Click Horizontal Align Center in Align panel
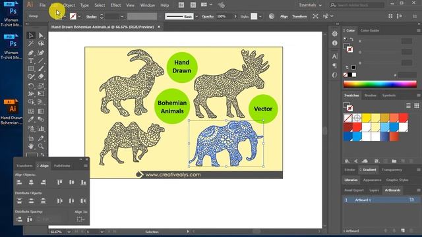 (31, 182)
